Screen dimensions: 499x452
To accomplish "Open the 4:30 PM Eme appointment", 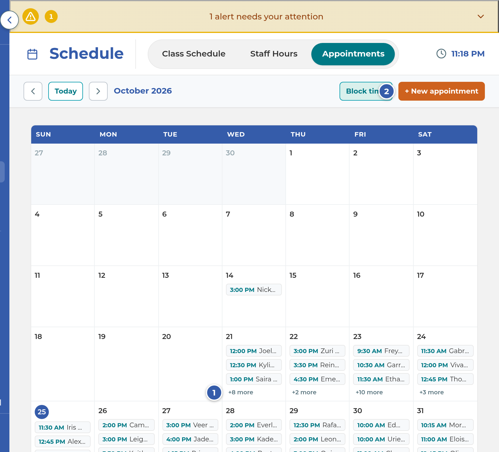I will click(x=317, y=379).
